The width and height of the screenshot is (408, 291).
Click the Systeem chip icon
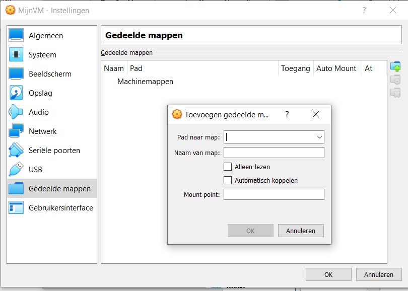pyautogui.click(x=16, y=55)
